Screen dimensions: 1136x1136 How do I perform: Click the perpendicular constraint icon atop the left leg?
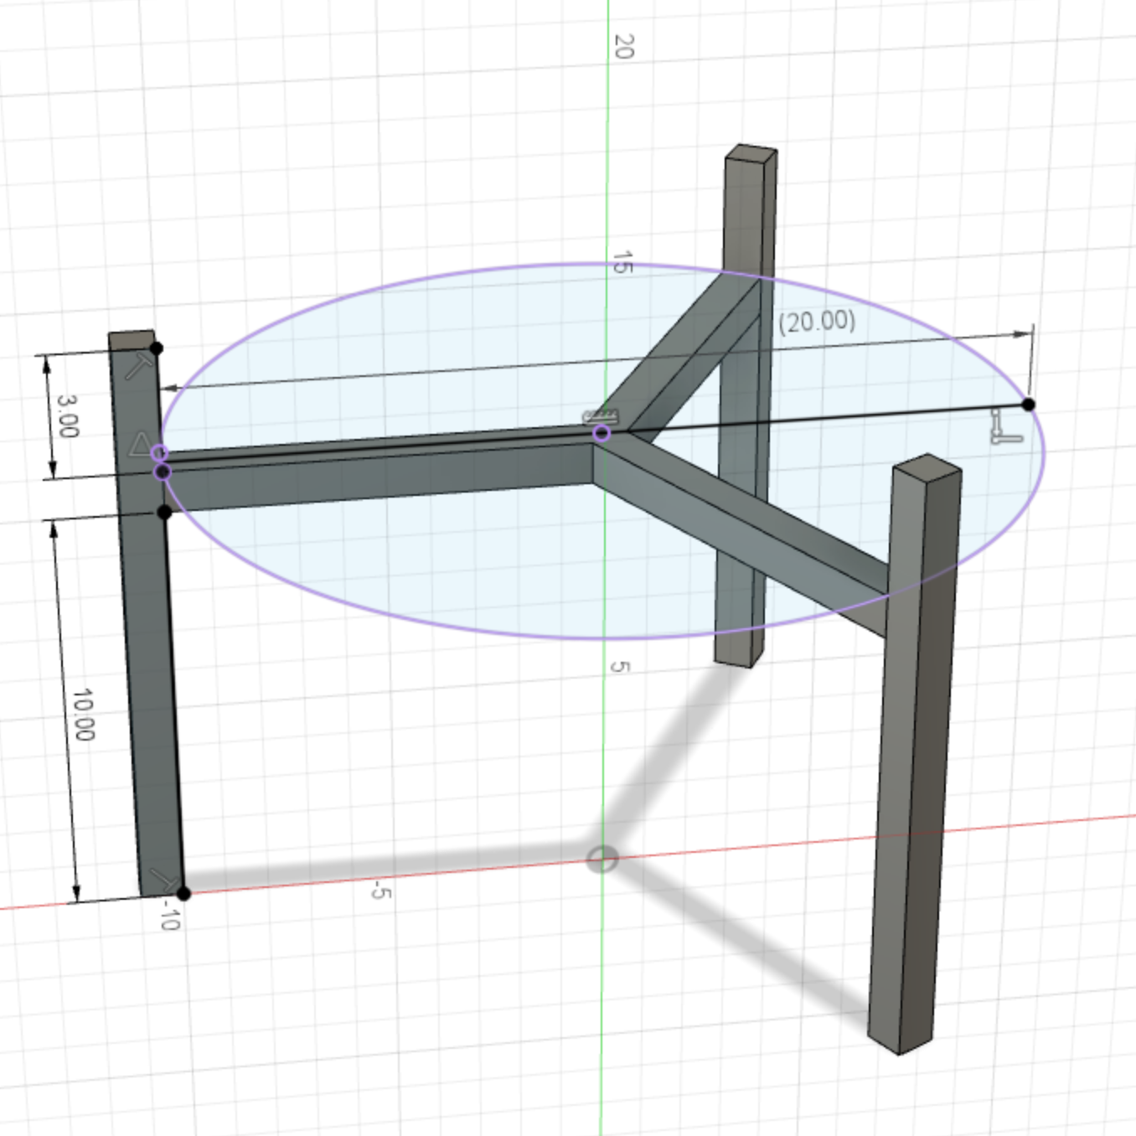[x=139, y=365]
